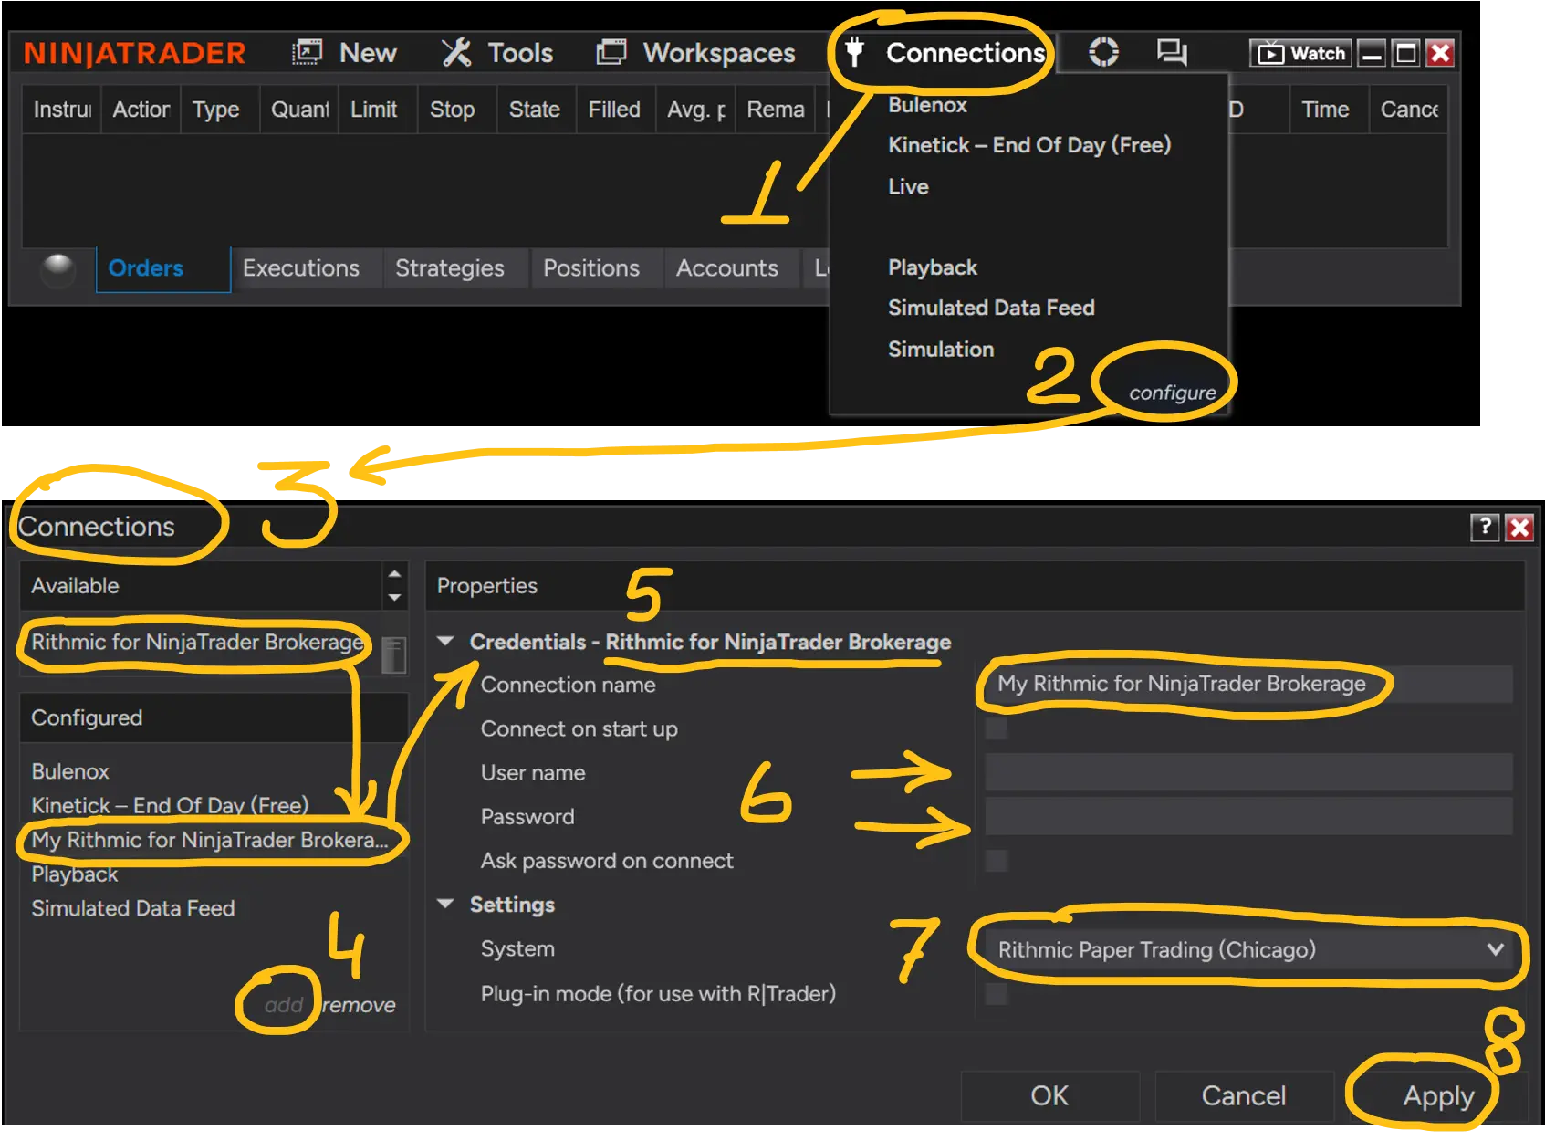Click the Password input field
This screenshot has width=1545, height=1141.
pyautogui.click(x=1248, y=816)
